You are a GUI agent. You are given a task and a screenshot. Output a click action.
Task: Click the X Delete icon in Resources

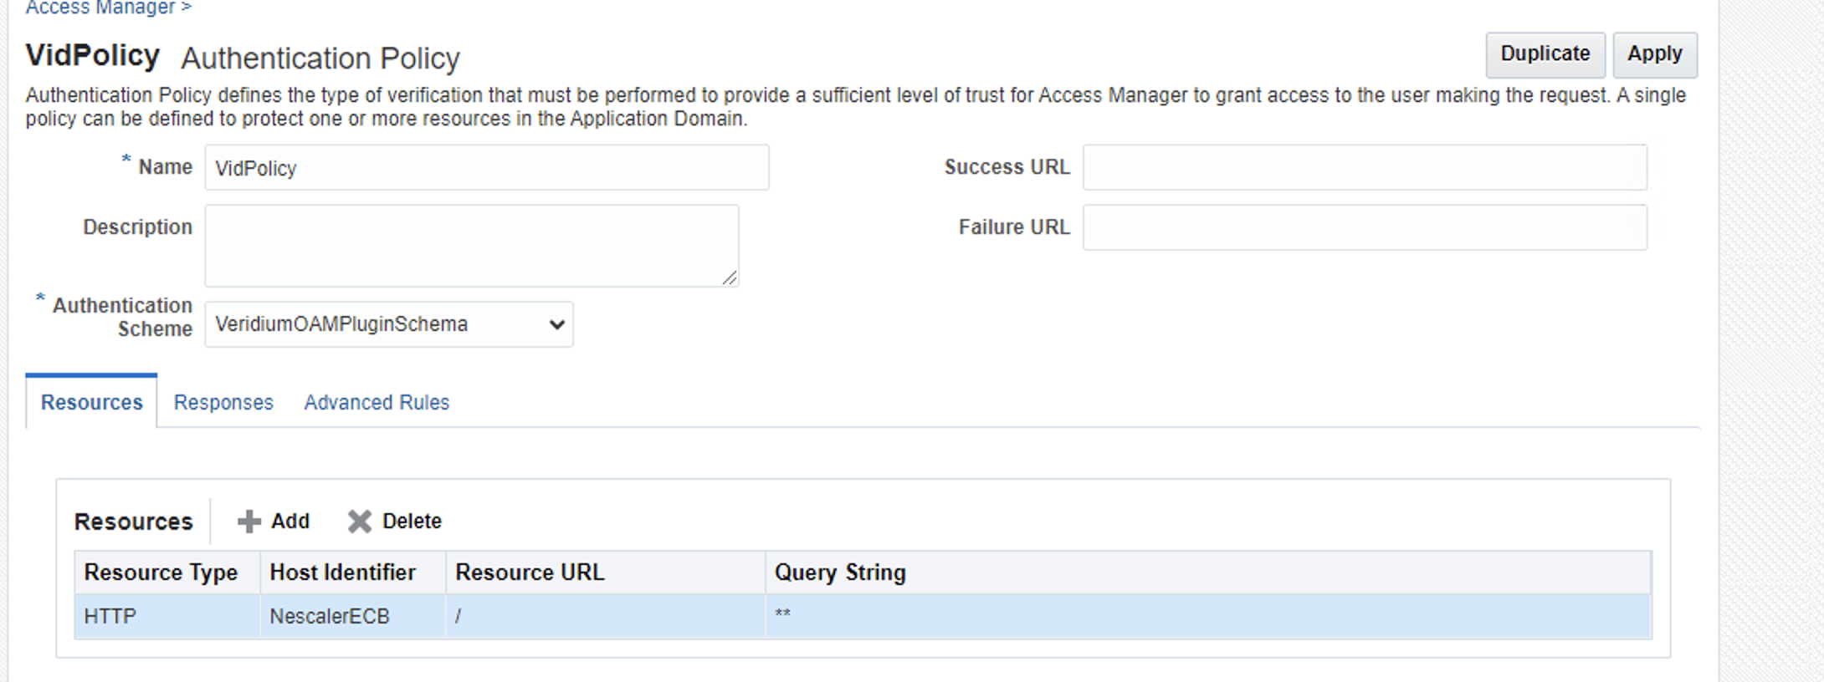[x=360, y=522]
